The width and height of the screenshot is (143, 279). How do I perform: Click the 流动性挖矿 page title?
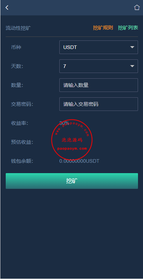click(x=18, y=28)
